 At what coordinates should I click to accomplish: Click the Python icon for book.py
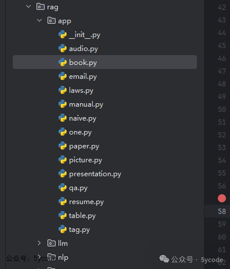(x=63, y=63)
